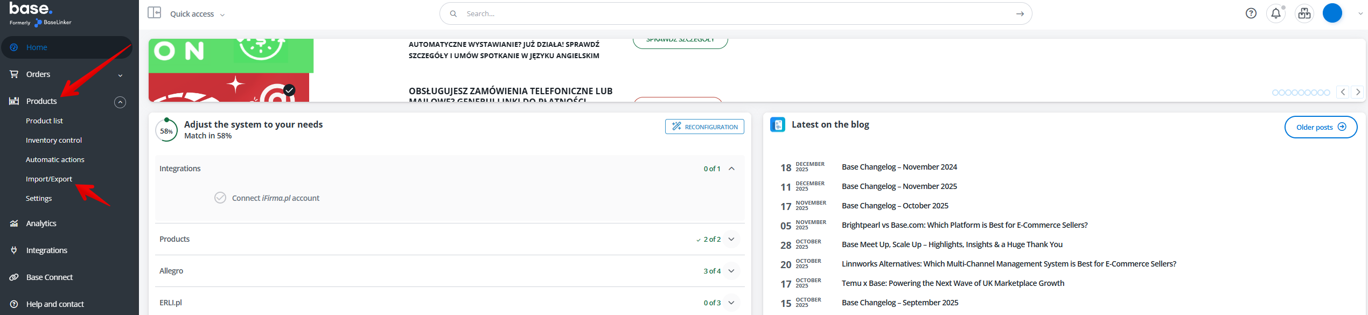1368x315 pixels.
Task: Select the first carousel dot indicator
Action: pos(1275,93)
